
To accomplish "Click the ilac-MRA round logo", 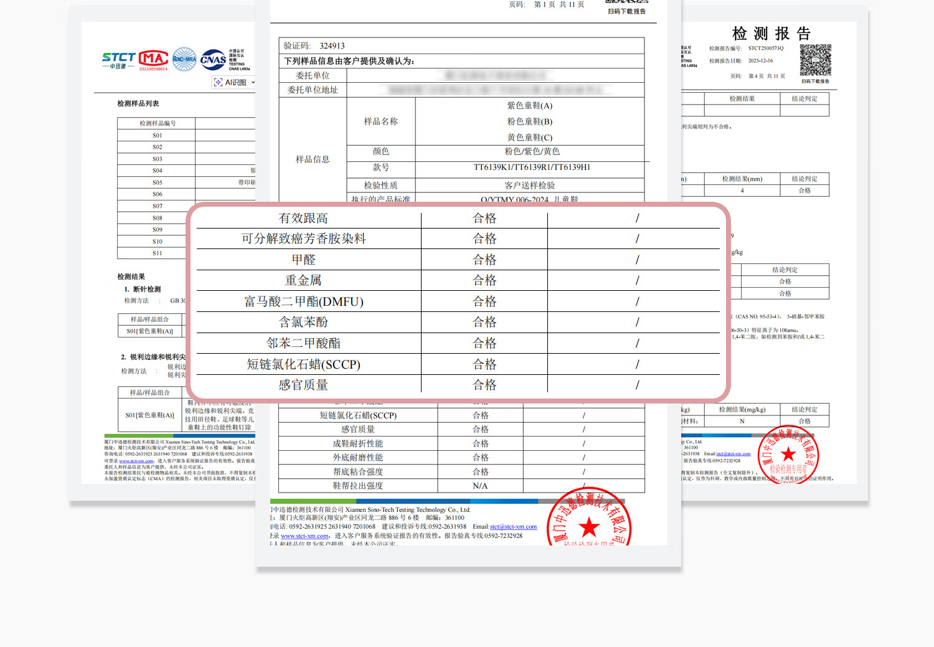I will click(x=184, y=60).
